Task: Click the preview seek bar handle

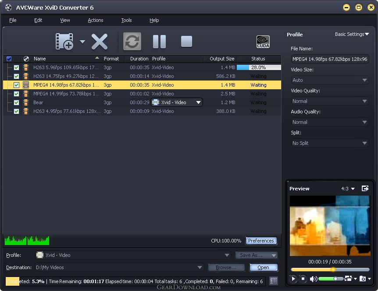Action: (x=333, y=270)
